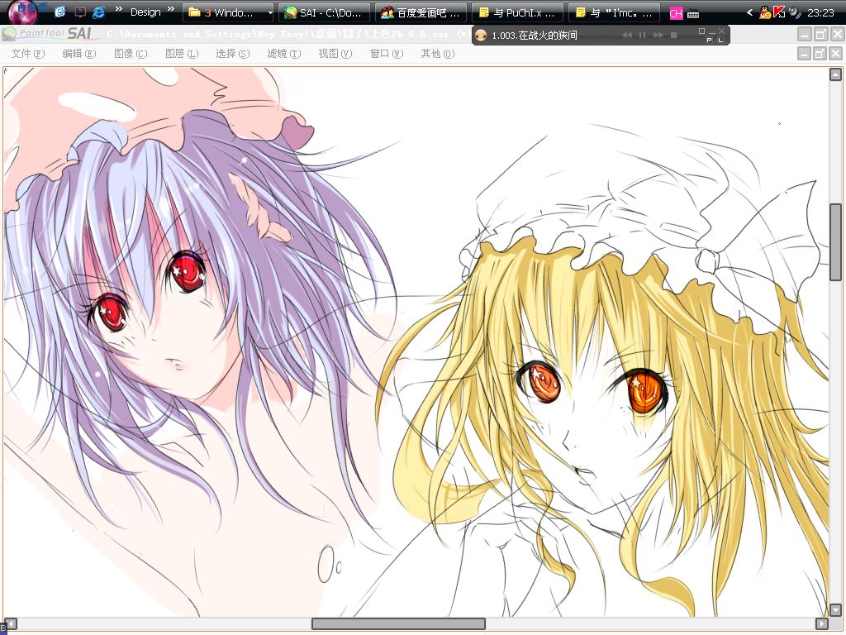
Task: Click the system clock showing 23:23
Action: click(x=820, y=12)
